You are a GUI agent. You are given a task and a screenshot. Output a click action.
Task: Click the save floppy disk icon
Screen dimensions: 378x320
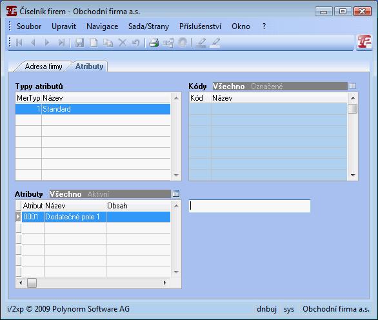pyautogui.click(x=79, y=43)
